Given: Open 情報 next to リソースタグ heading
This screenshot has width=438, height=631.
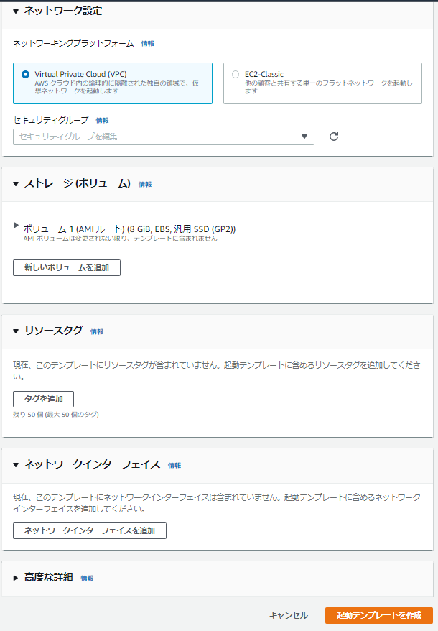Looking at the screenshot, I should 95,332.
